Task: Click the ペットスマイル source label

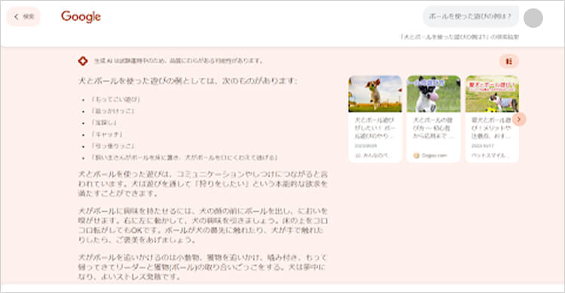Action: 490,155
